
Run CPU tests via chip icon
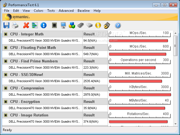[54, 25]
